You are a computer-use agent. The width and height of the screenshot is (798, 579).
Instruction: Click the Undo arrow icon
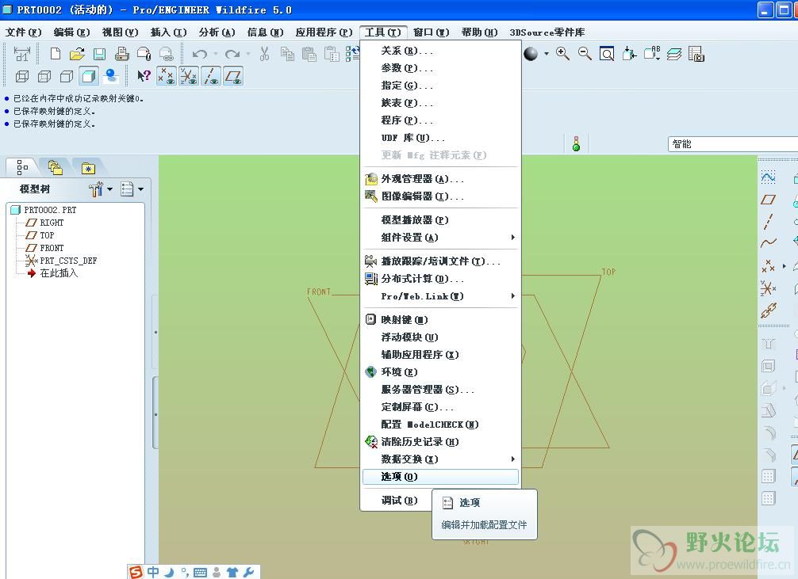pos(200,53)
